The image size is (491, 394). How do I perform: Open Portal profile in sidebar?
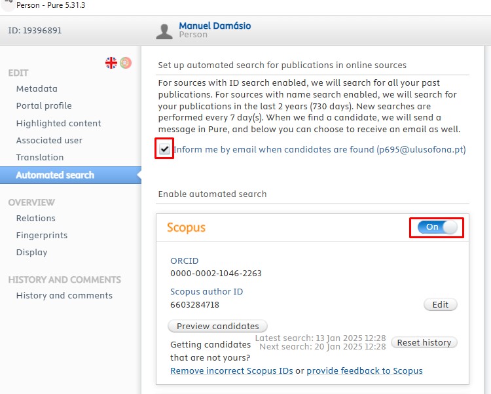click(44, 106)
